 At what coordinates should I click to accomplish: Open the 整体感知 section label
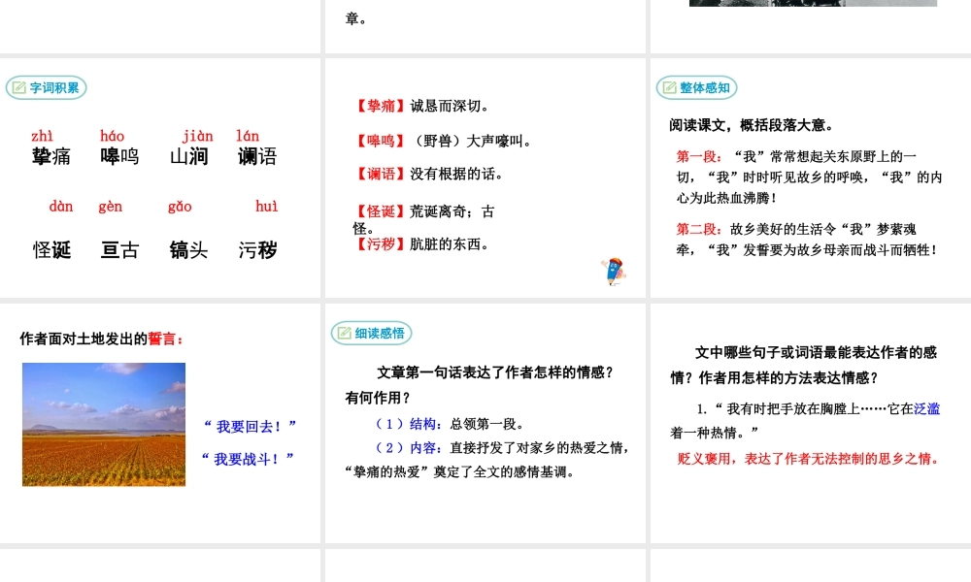[696, 88]
